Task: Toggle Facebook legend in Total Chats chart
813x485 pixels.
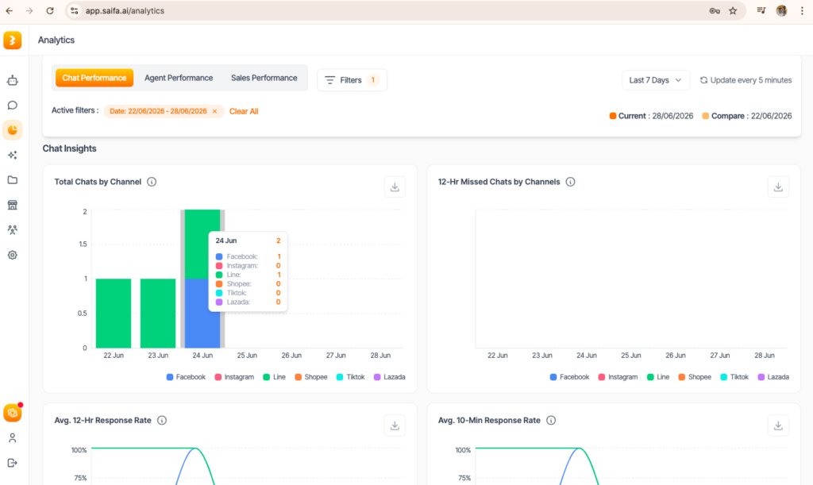Action: (186, 377)
